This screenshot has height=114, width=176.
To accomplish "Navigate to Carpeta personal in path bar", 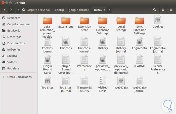I will pyautogui.click(x=36, y=10).
